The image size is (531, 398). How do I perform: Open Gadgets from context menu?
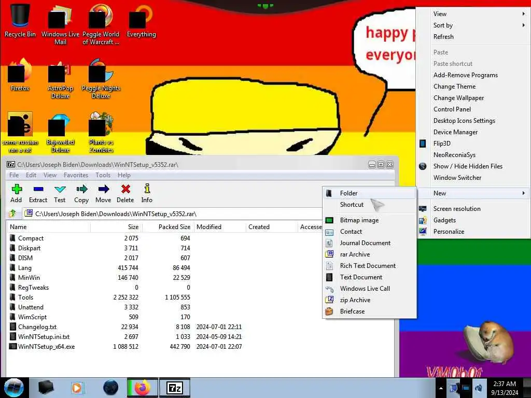coord(473,220)
